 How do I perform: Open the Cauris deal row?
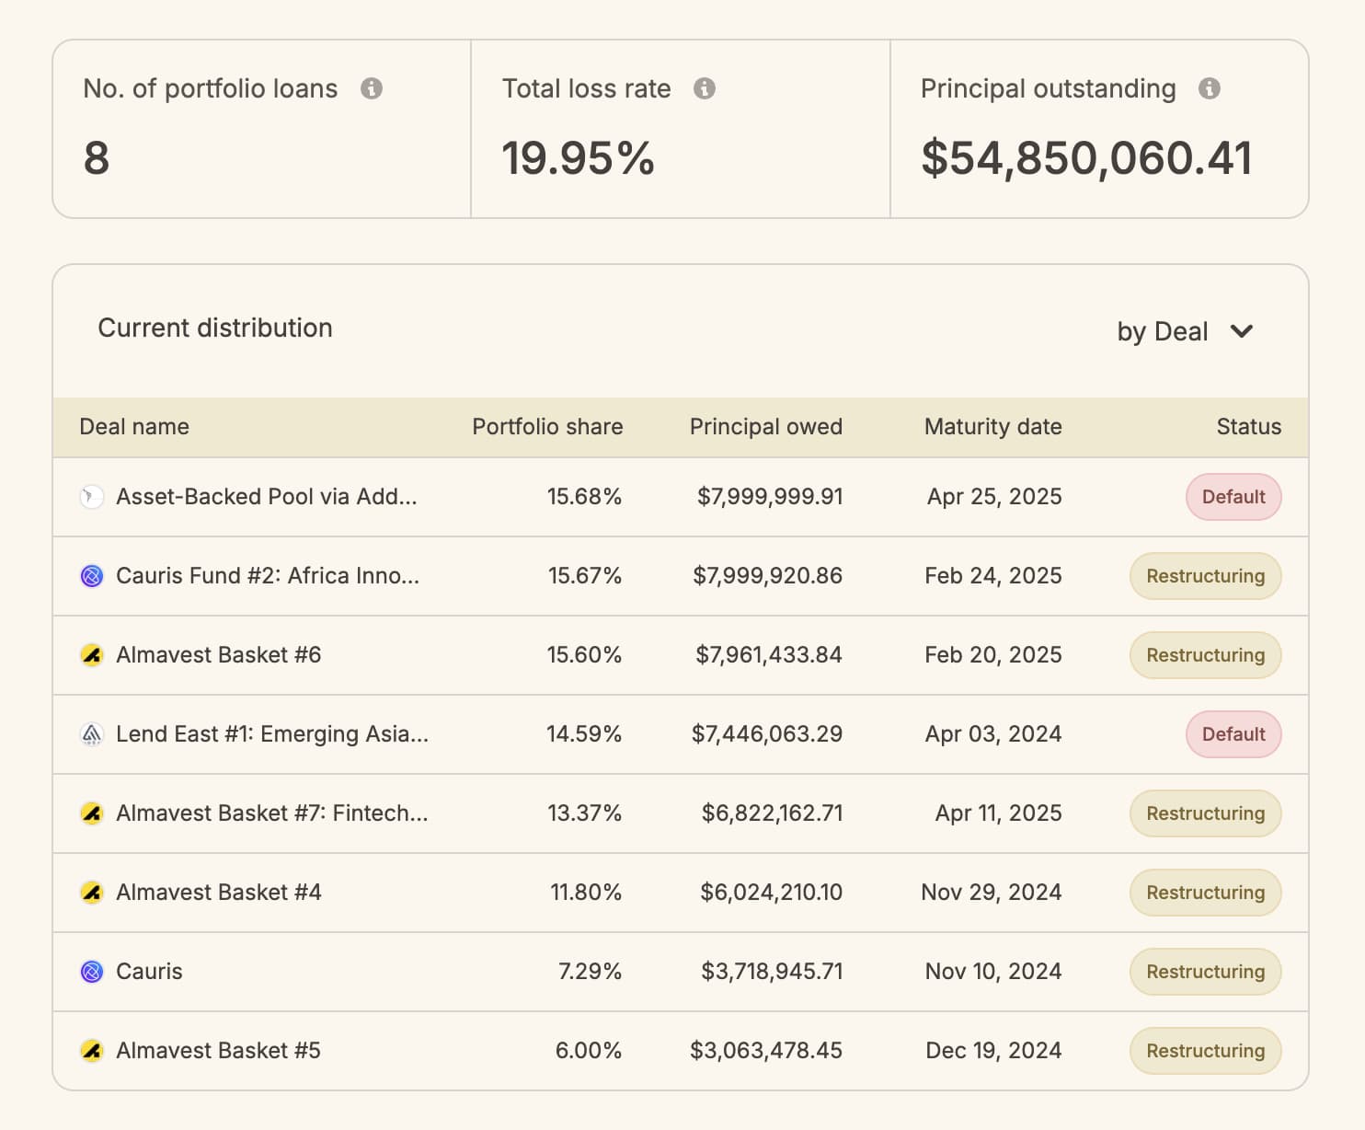(149, 972)
